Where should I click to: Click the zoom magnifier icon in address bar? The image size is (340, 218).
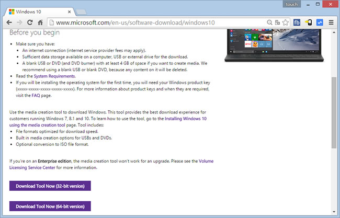269,22
